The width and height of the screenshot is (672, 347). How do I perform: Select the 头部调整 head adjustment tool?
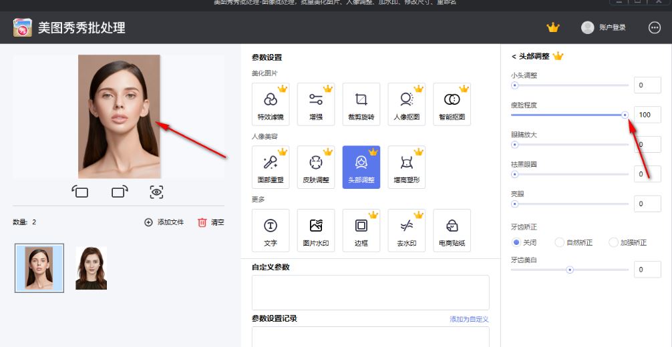[361, 167]
